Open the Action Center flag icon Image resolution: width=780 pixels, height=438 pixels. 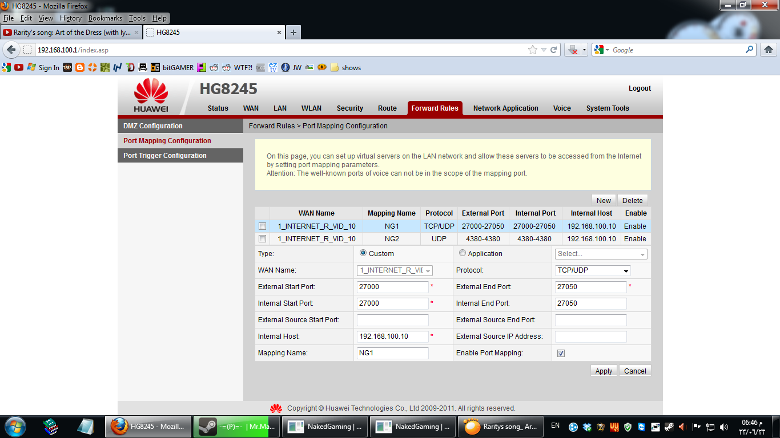(x=696, y=427)
